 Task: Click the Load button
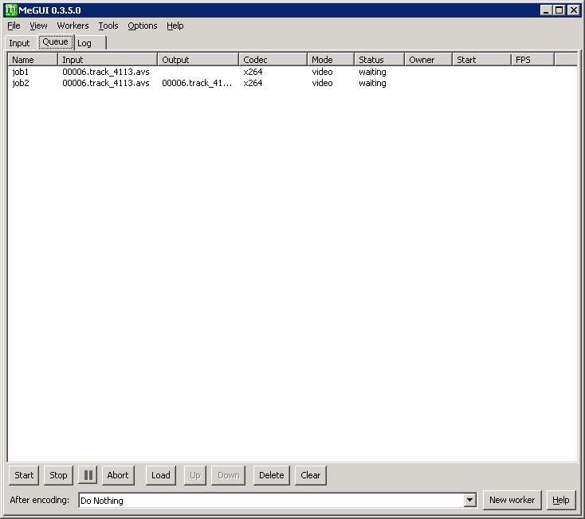coord(161,475)
